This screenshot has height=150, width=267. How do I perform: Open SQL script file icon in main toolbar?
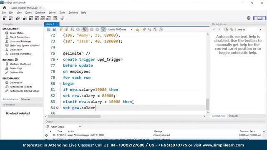[11, 18]
